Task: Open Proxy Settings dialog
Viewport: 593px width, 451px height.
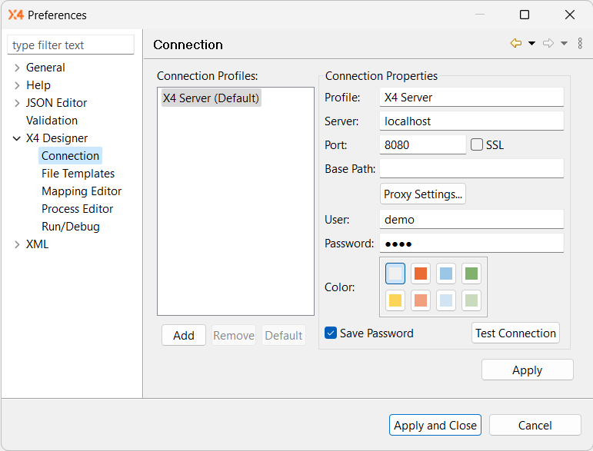Action: (x=423, y=194)
